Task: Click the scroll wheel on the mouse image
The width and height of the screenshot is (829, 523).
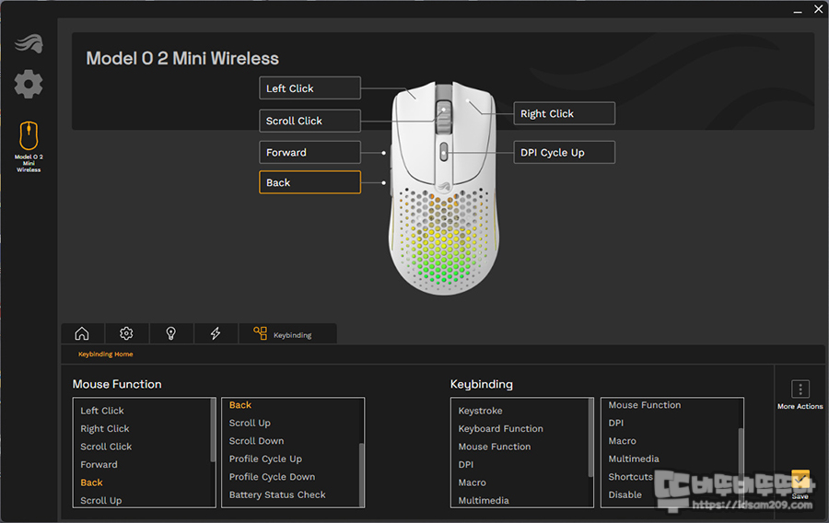Action: pyautogui.click(x=444, y=117)
